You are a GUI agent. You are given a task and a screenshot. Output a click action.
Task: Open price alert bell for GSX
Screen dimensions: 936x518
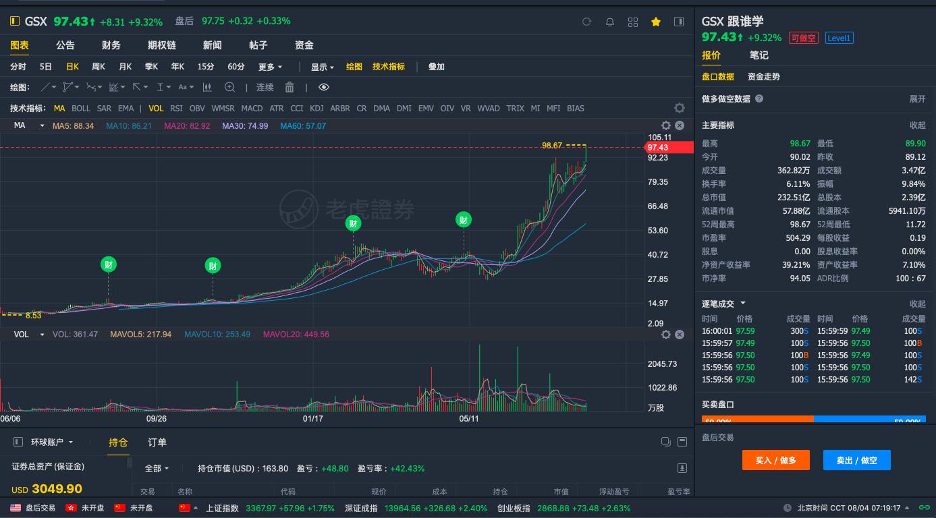click(x=610, y=22)
